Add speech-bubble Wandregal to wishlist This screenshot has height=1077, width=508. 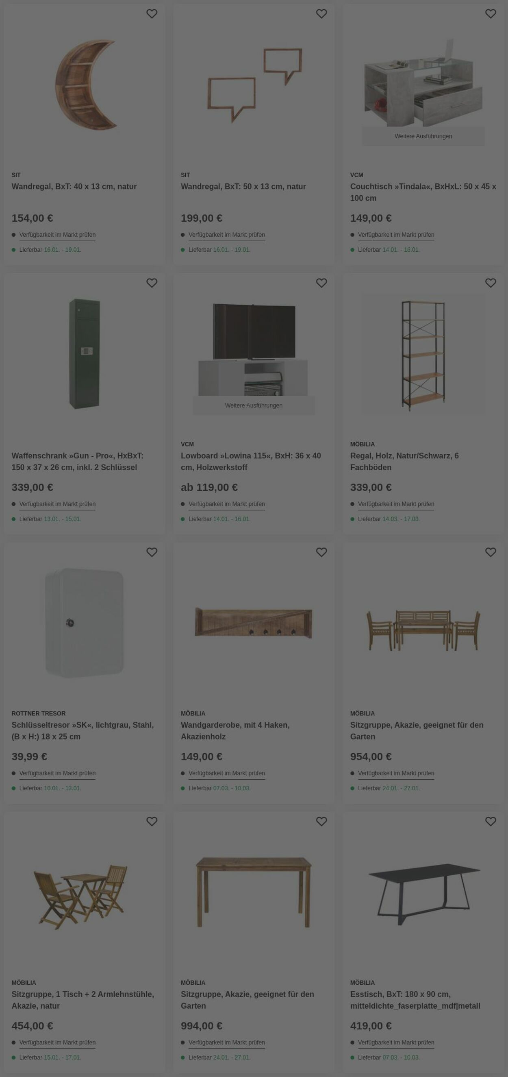tap(321, 14)
